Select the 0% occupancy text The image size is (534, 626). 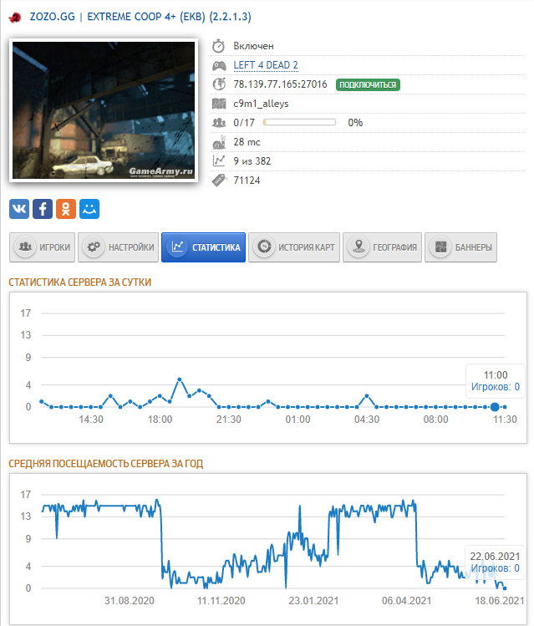pos(355,123)
